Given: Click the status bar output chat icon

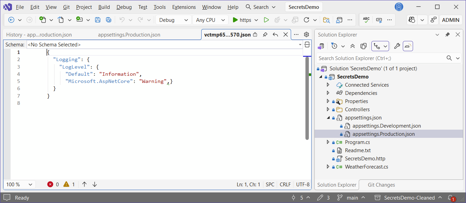Looking at the screenshot, I should (x=7, y=198).
